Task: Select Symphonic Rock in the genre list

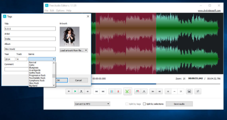Action: click(41, 81)
